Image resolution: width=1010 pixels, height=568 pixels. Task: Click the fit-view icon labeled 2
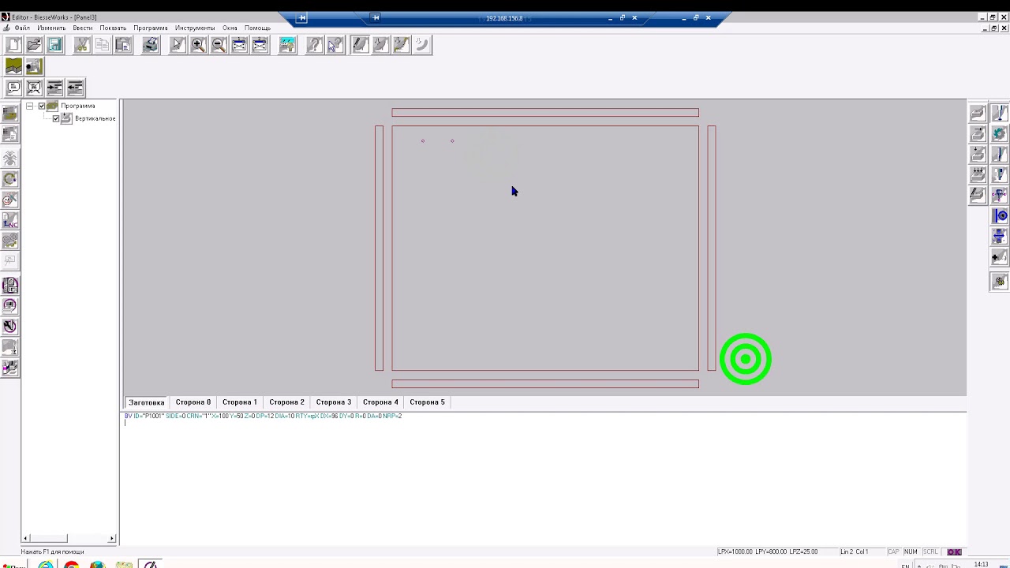[x=260, y=45]
